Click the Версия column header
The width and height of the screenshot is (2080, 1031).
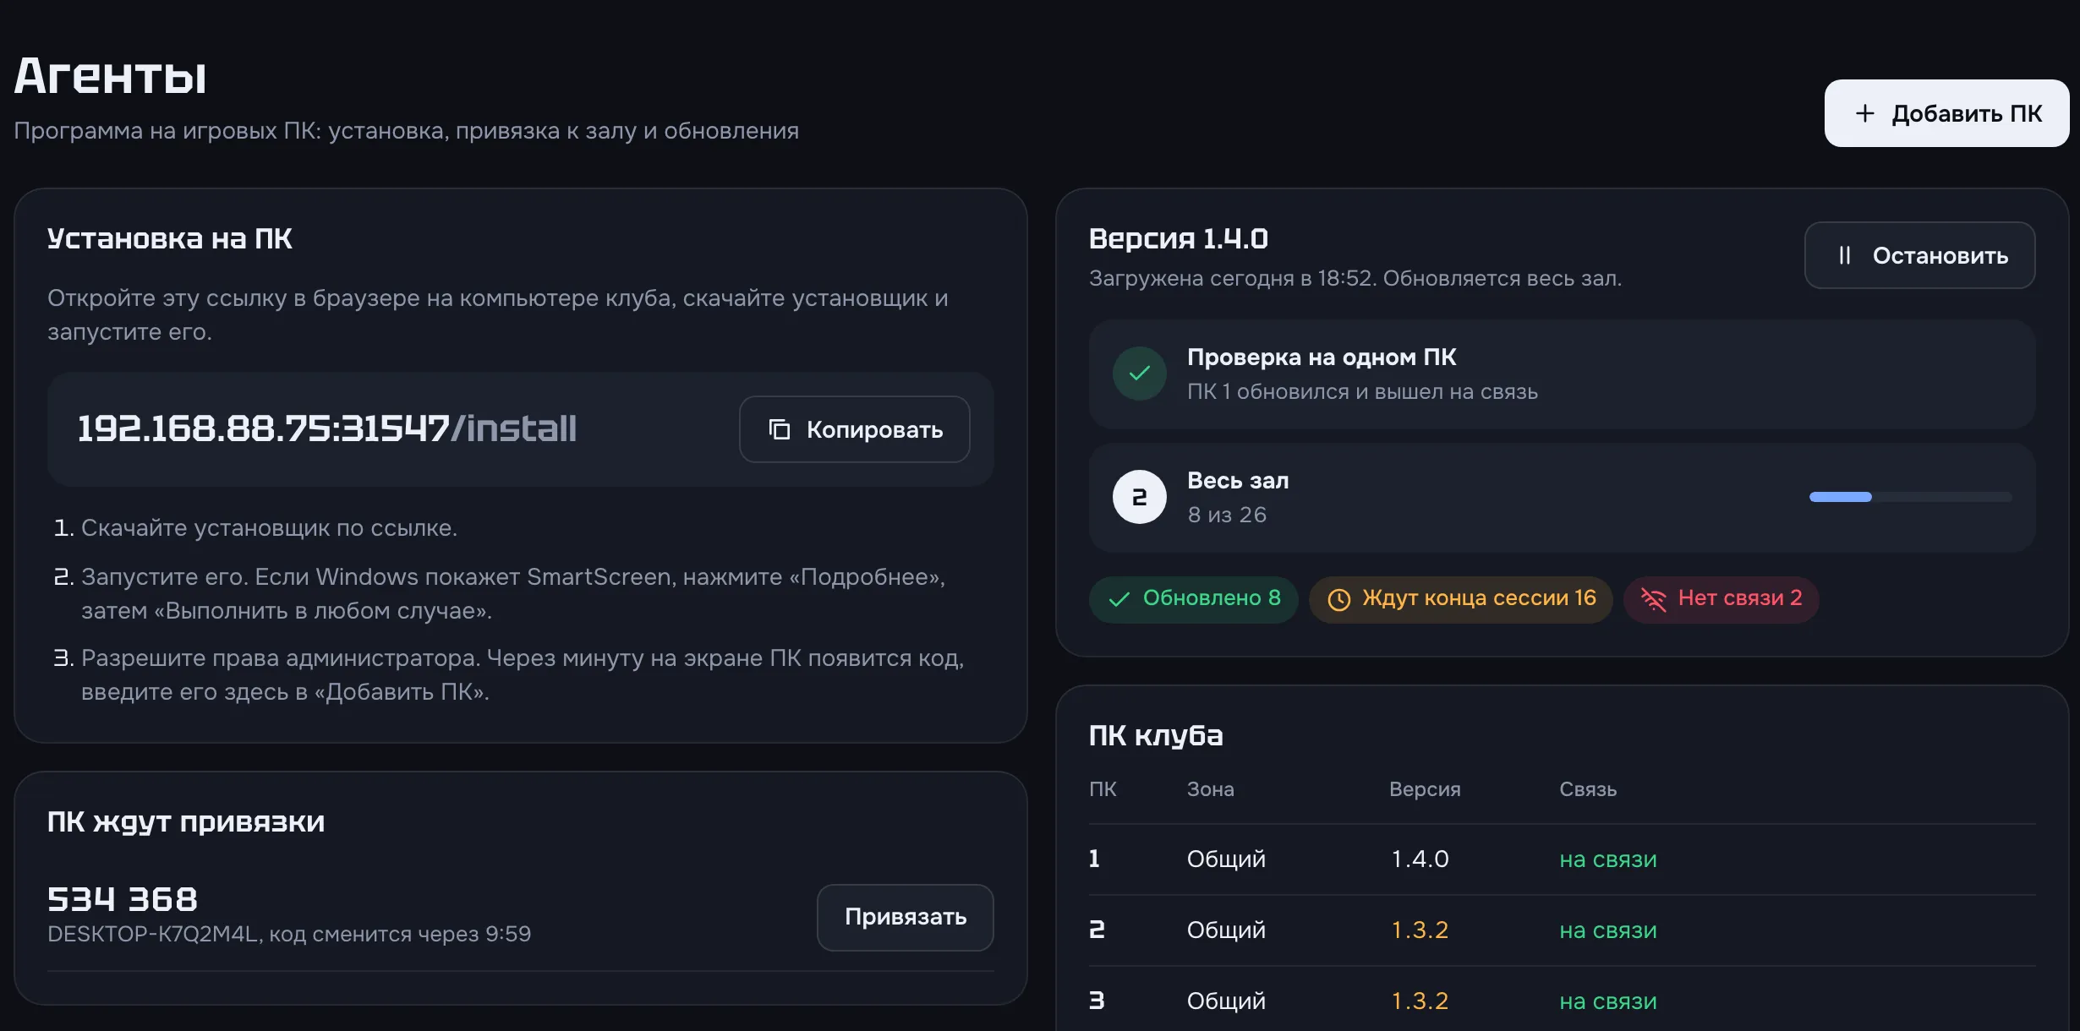(x=1425, y=789)
